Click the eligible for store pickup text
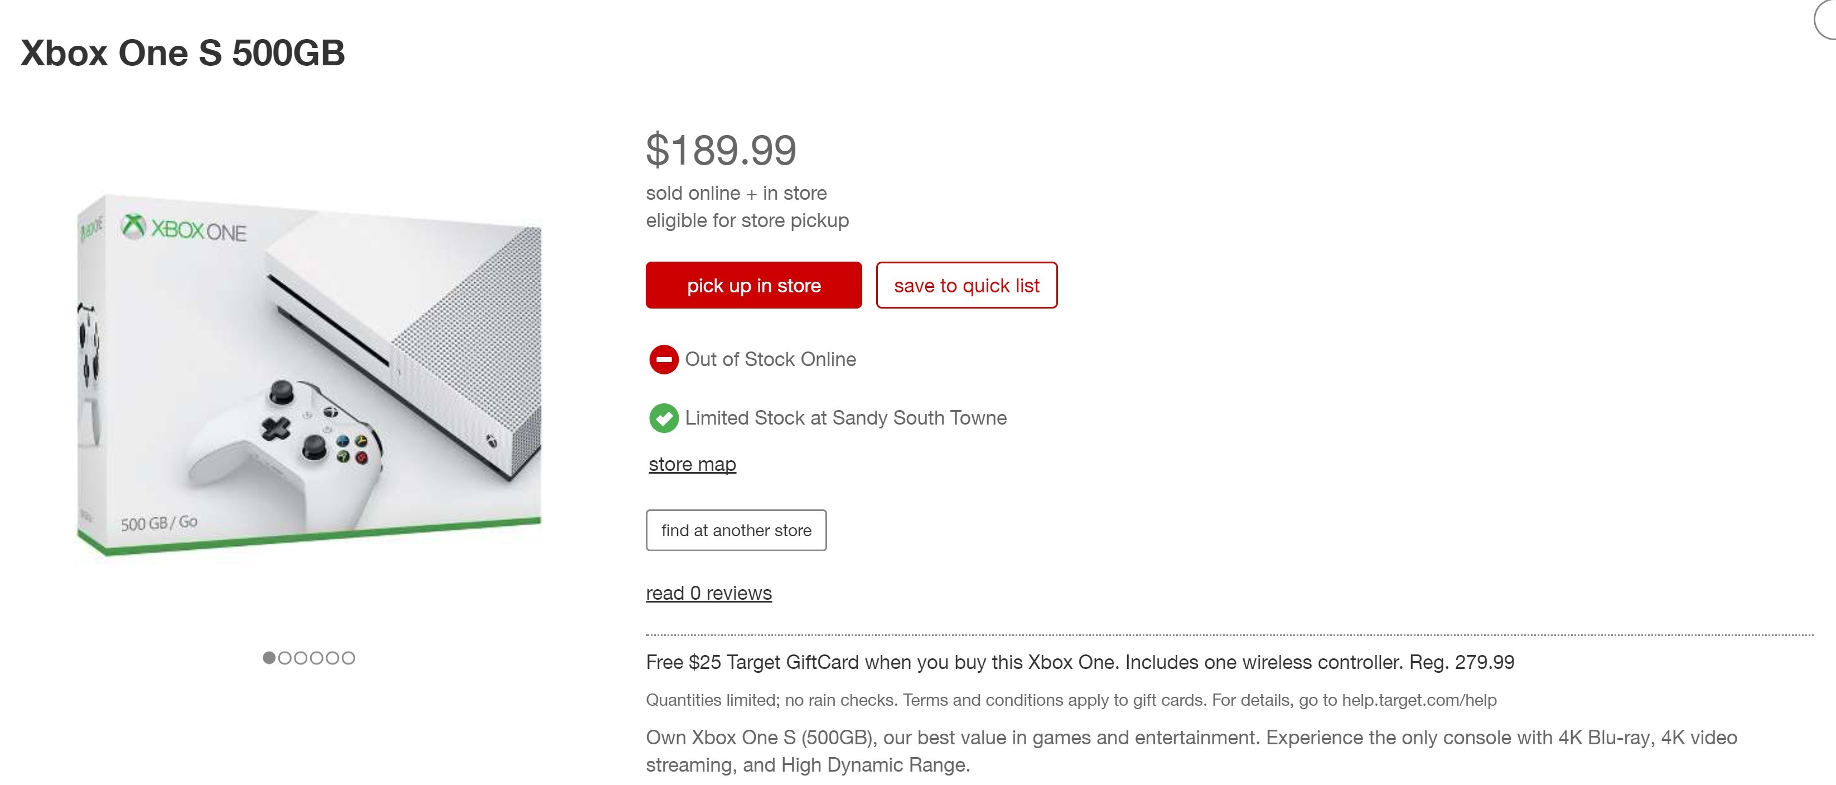The height and width of the screenshot is (785, 1836). [x=748, y=220]
